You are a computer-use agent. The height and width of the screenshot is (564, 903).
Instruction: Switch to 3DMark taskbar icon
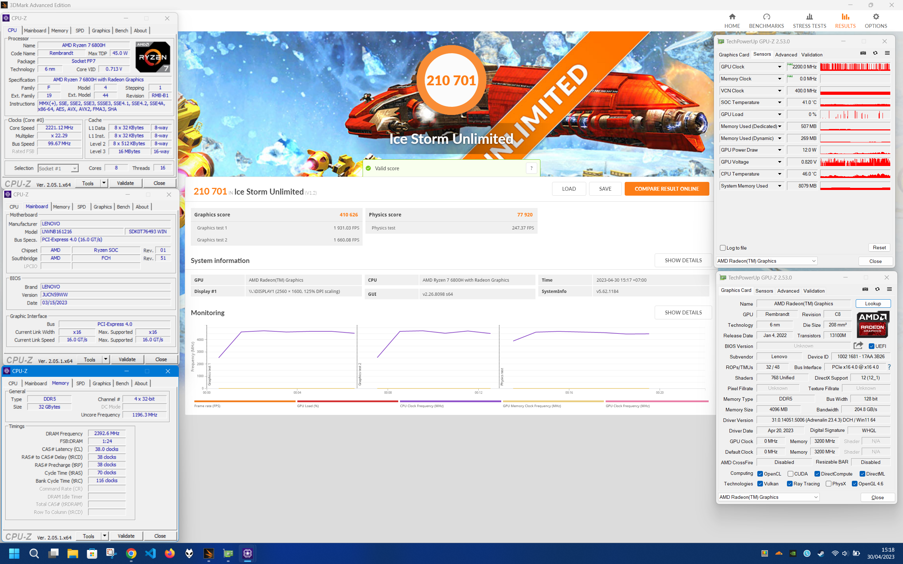(x=208, y=553)
